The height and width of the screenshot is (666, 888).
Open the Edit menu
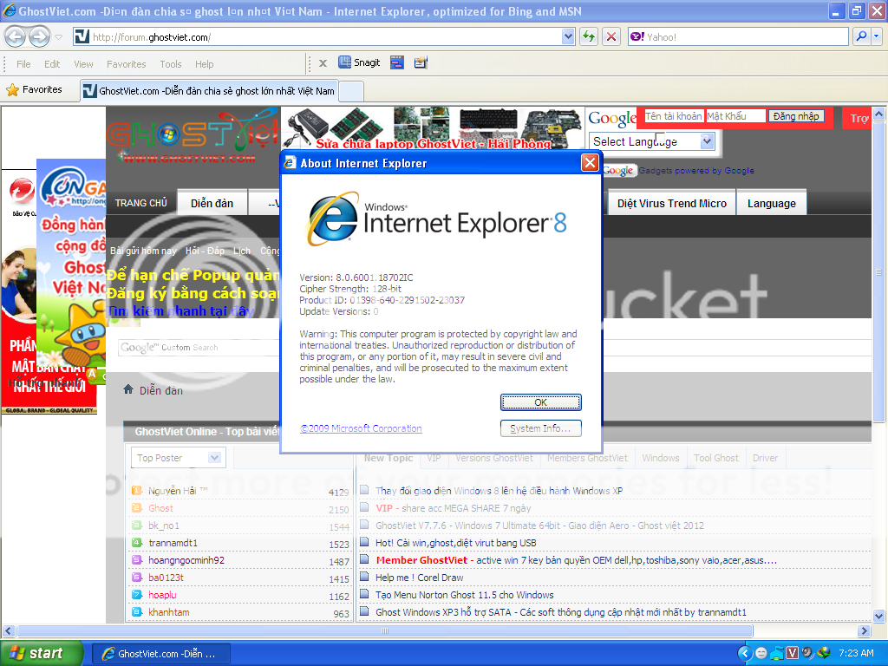tap(52, 64)
